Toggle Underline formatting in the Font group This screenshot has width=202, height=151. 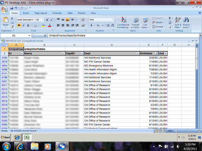pyautogui.click(x=27, y=25)
